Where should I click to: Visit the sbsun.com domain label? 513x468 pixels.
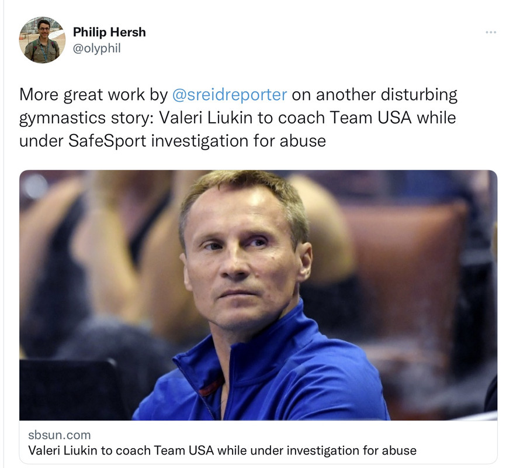[x=59, y=435]
